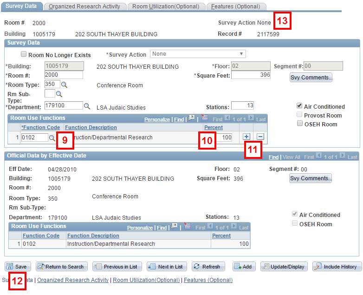Click the Save button

click(x=18, y=267)
